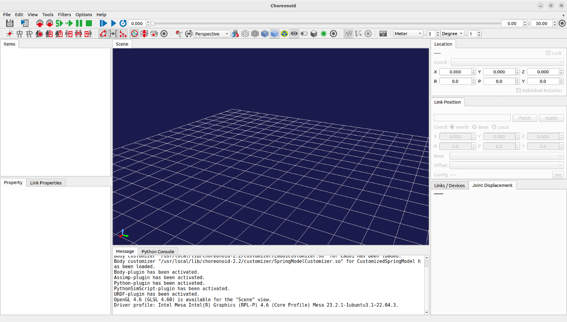Click the camera screenshot icon
The width and height of the screenshot is (567, 322).
pyautogui.click(x=383, y=34)
